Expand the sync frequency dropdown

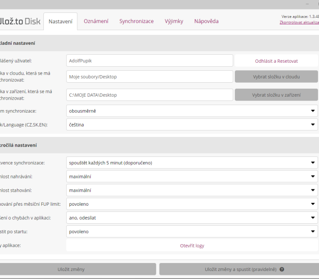pos(192,162)
